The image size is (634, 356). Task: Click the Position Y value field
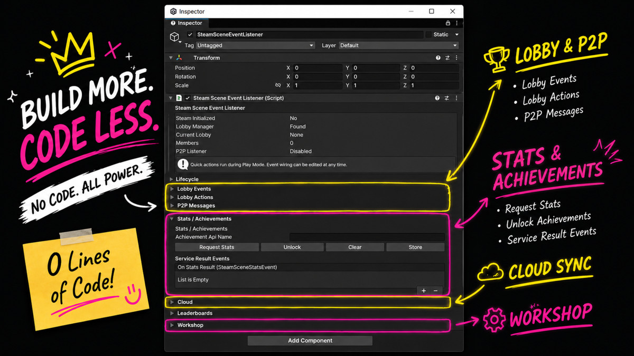(376, 68)
